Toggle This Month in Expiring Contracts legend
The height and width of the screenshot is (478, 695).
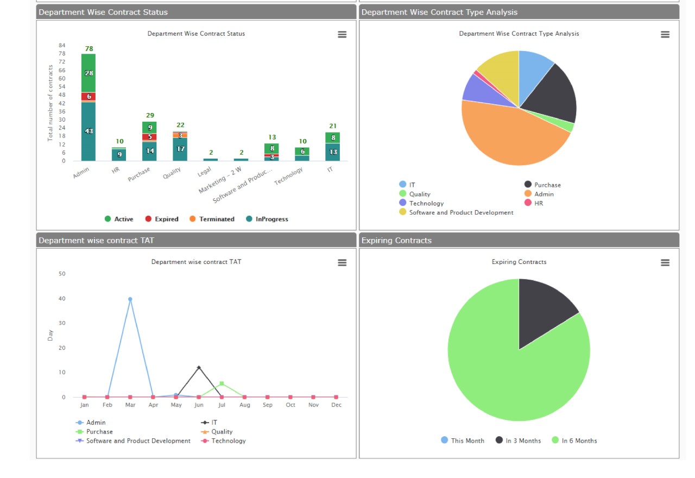[x=463, y=441]
